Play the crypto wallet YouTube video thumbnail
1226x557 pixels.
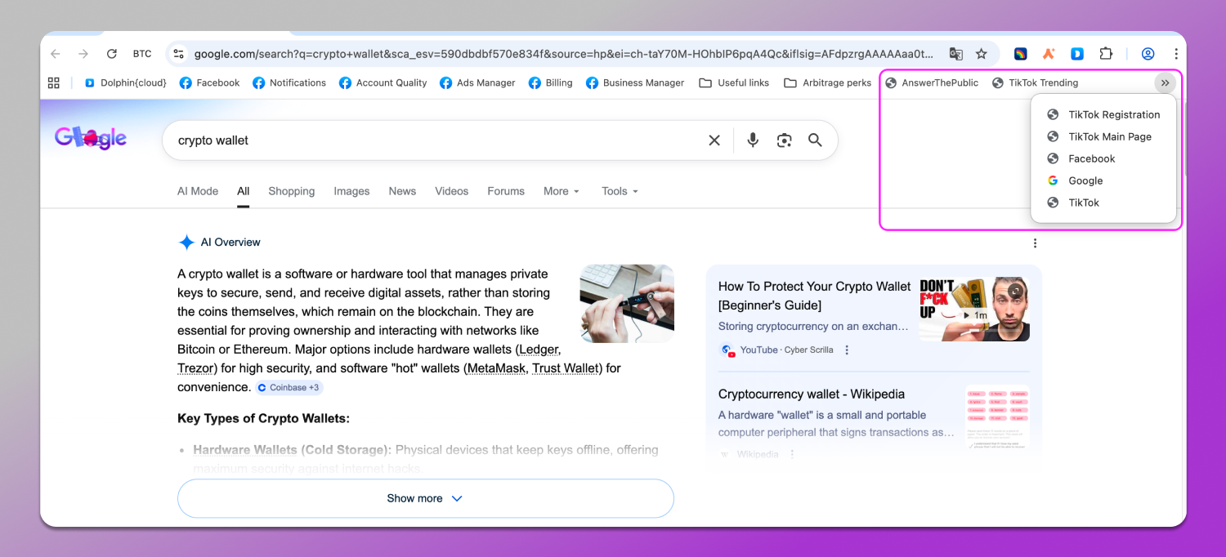[973, 309]
